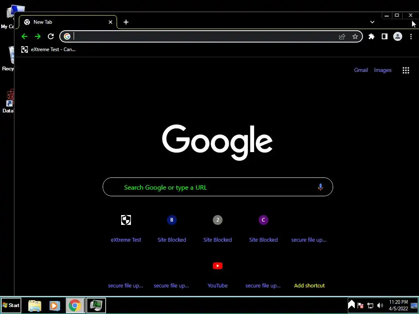419x314 pixels.
Task: Click the flag icon with the red X in the tray
Action: [360, 305]
